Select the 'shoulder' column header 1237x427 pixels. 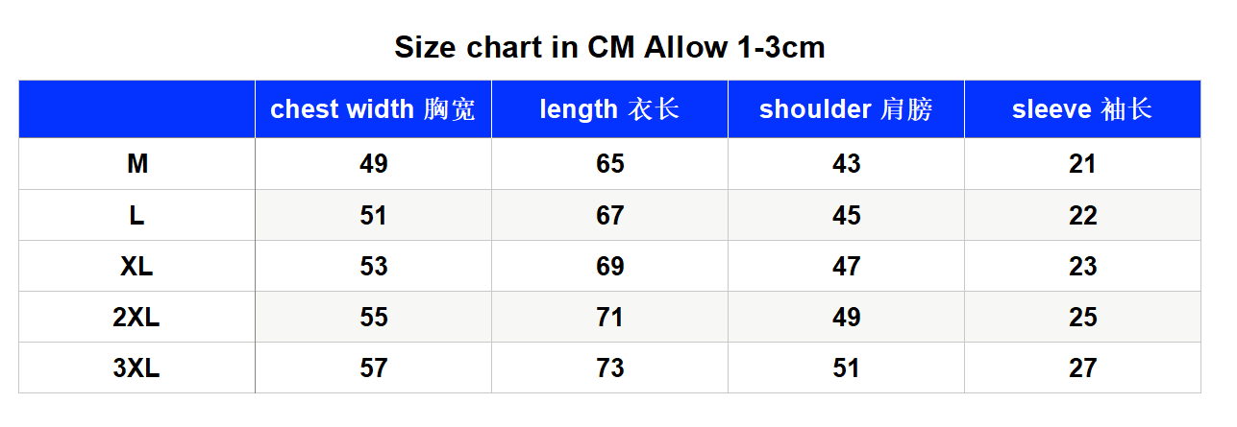click(846, 109)
